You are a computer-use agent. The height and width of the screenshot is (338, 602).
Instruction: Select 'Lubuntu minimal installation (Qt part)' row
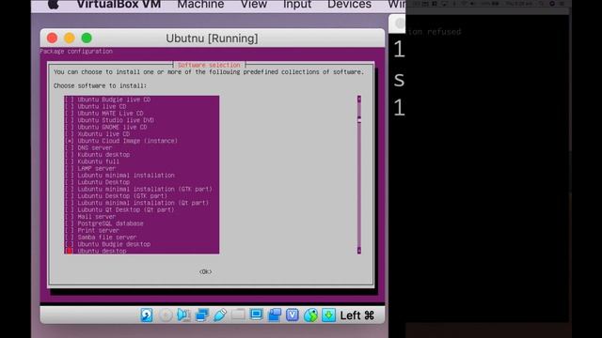point(143,203)
